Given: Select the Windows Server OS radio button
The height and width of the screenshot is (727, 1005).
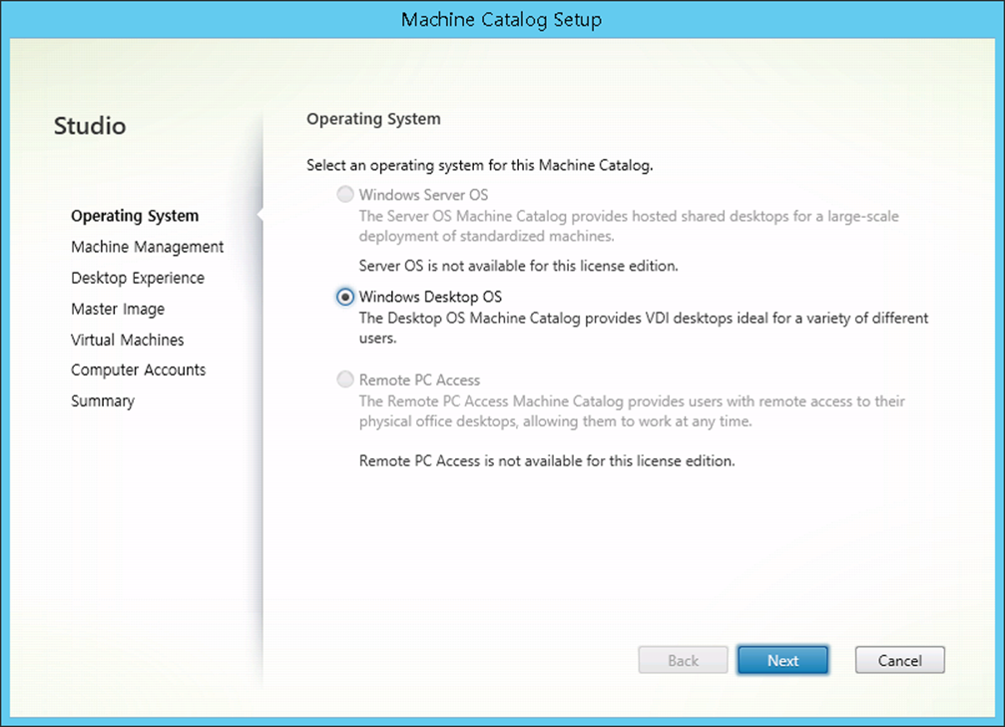Looking at the screenshot, I should click(x=345, y=195).
